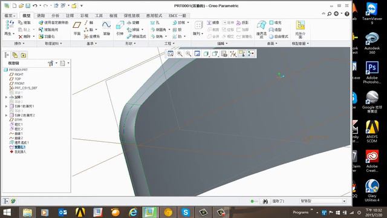This screenshot has width=387, height=218.
Task: Select the RIGHT datum plane in tree
Action: 16,74
